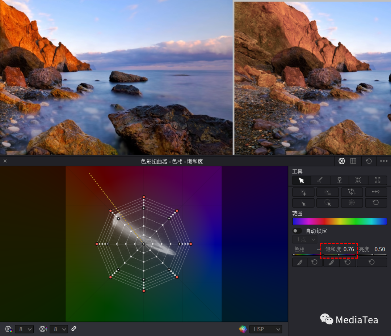
Task: Open the 1点 points dropdown
Action: [304, 239]
